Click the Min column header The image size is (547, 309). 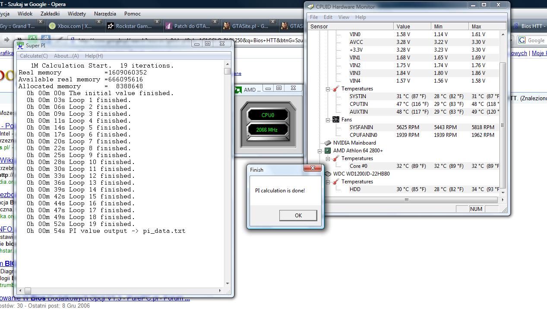(450, 26)
